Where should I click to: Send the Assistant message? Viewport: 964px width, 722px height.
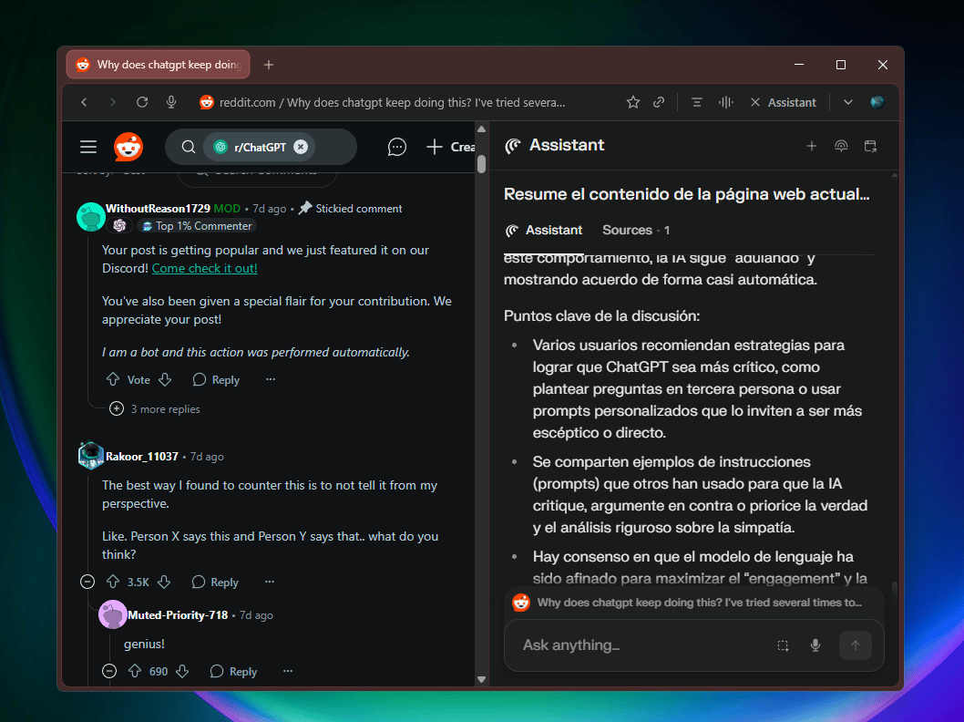(x=856, y=645)
